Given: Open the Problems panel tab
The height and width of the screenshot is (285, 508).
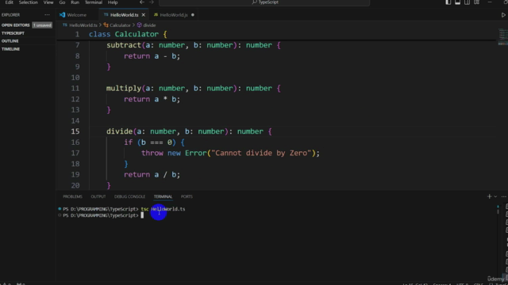Looking at the screenshot, I should 72,196.
